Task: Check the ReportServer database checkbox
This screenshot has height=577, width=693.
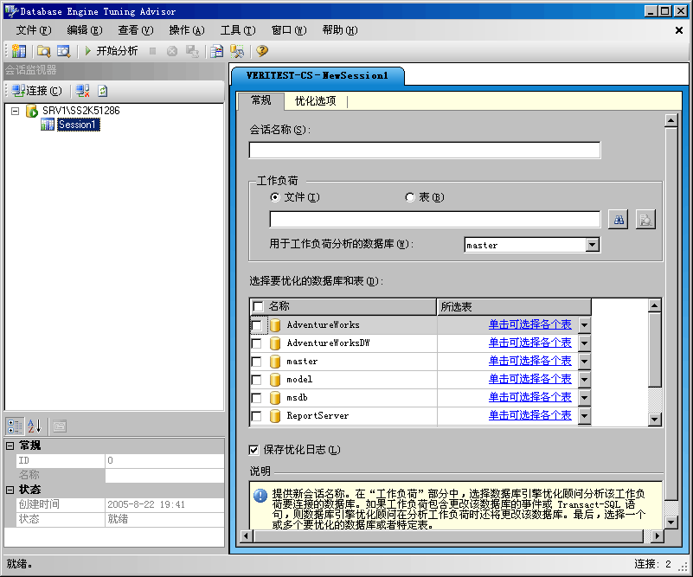Action: pos(256,416)
